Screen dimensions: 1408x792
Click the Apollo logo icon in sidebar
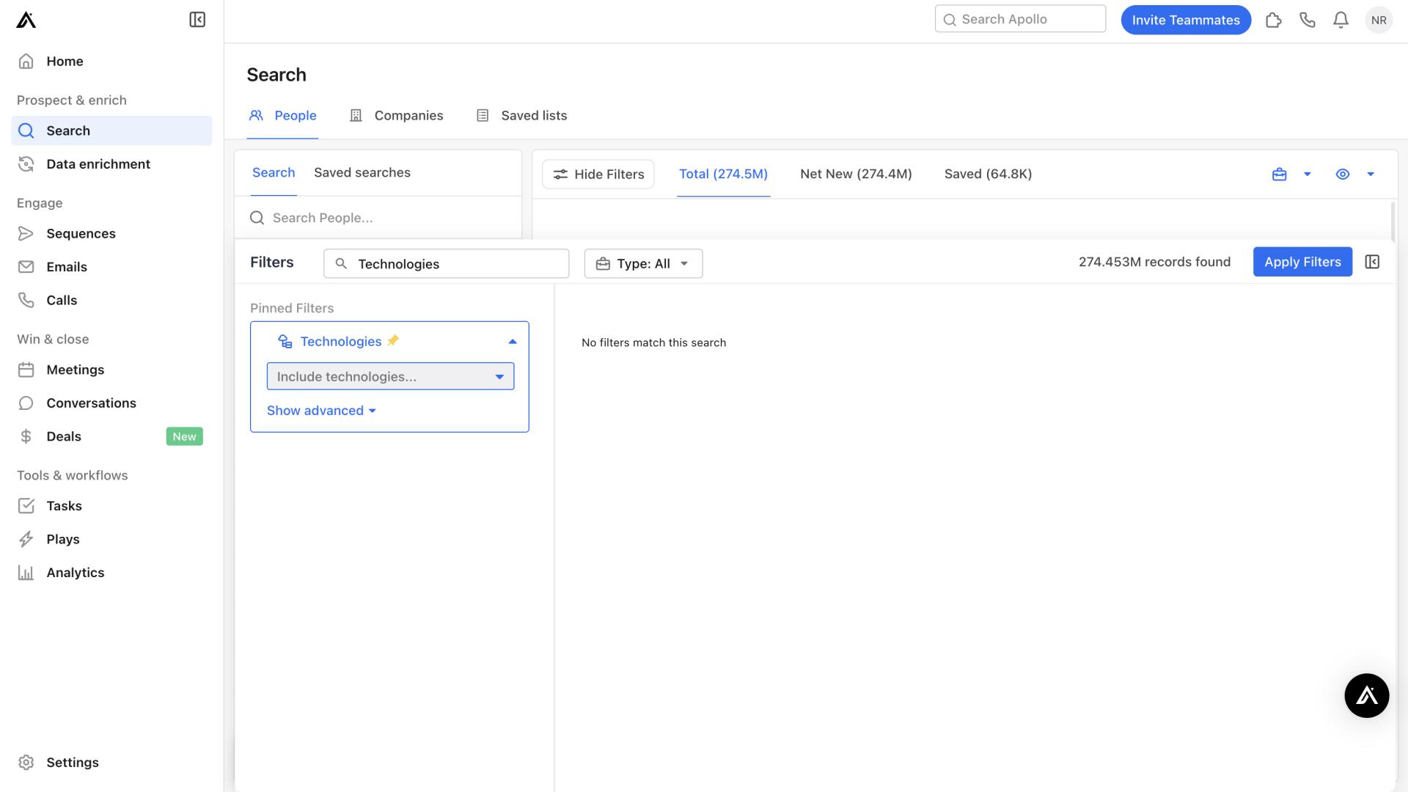tap(26, 19)
